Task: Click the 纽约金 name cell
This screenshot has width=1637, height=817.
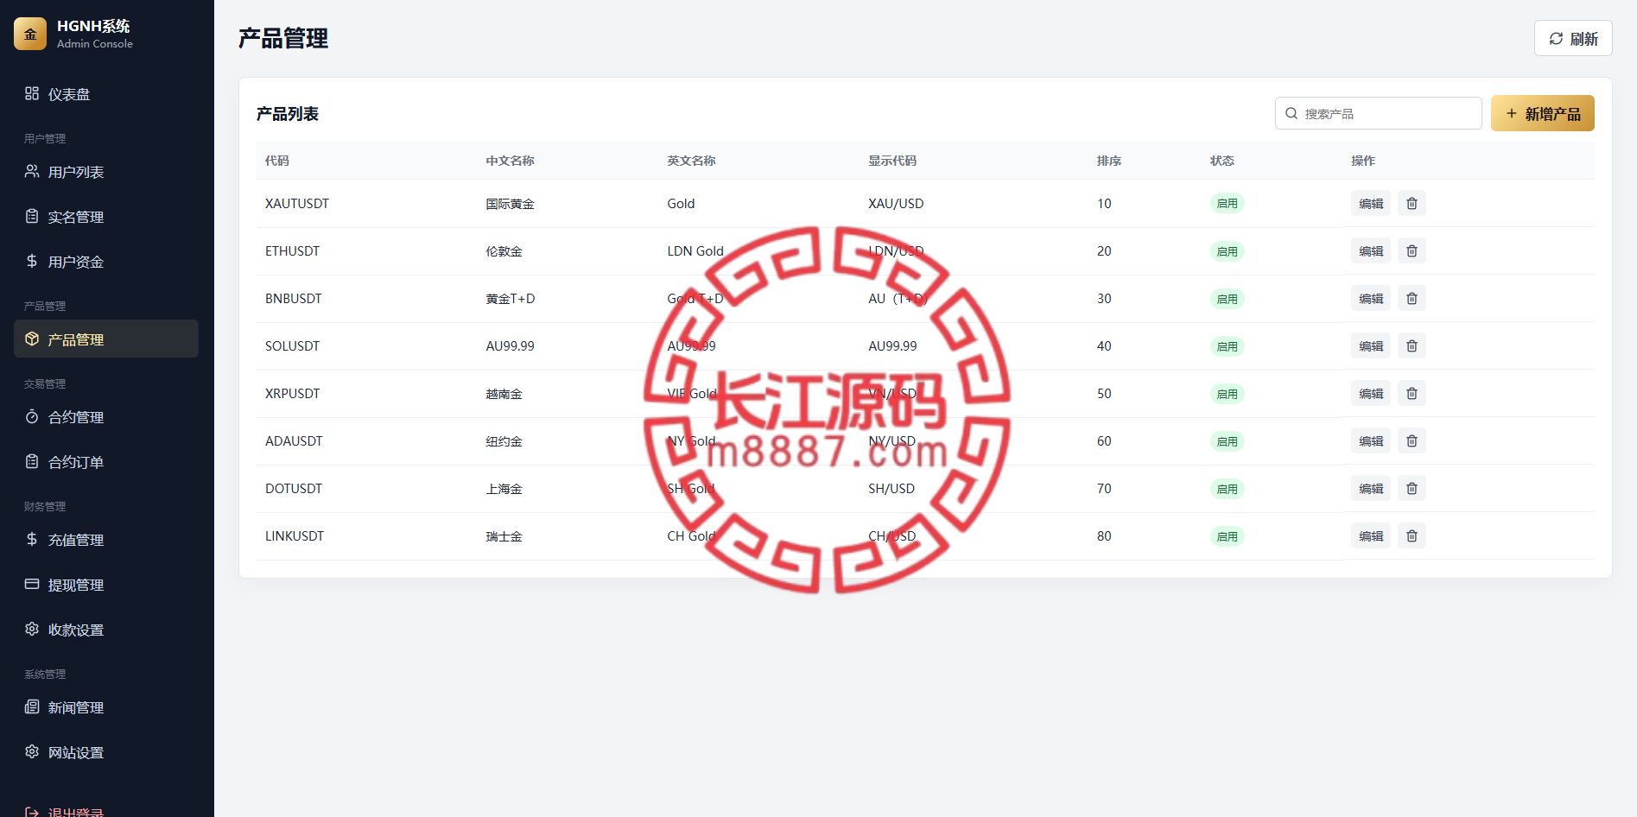Action: 504,441
